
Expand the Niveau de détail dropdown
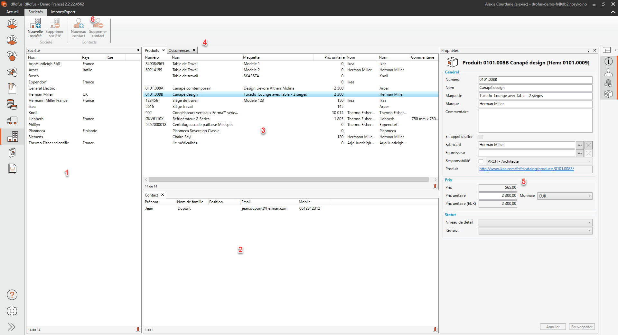click(x=535, y=223)
